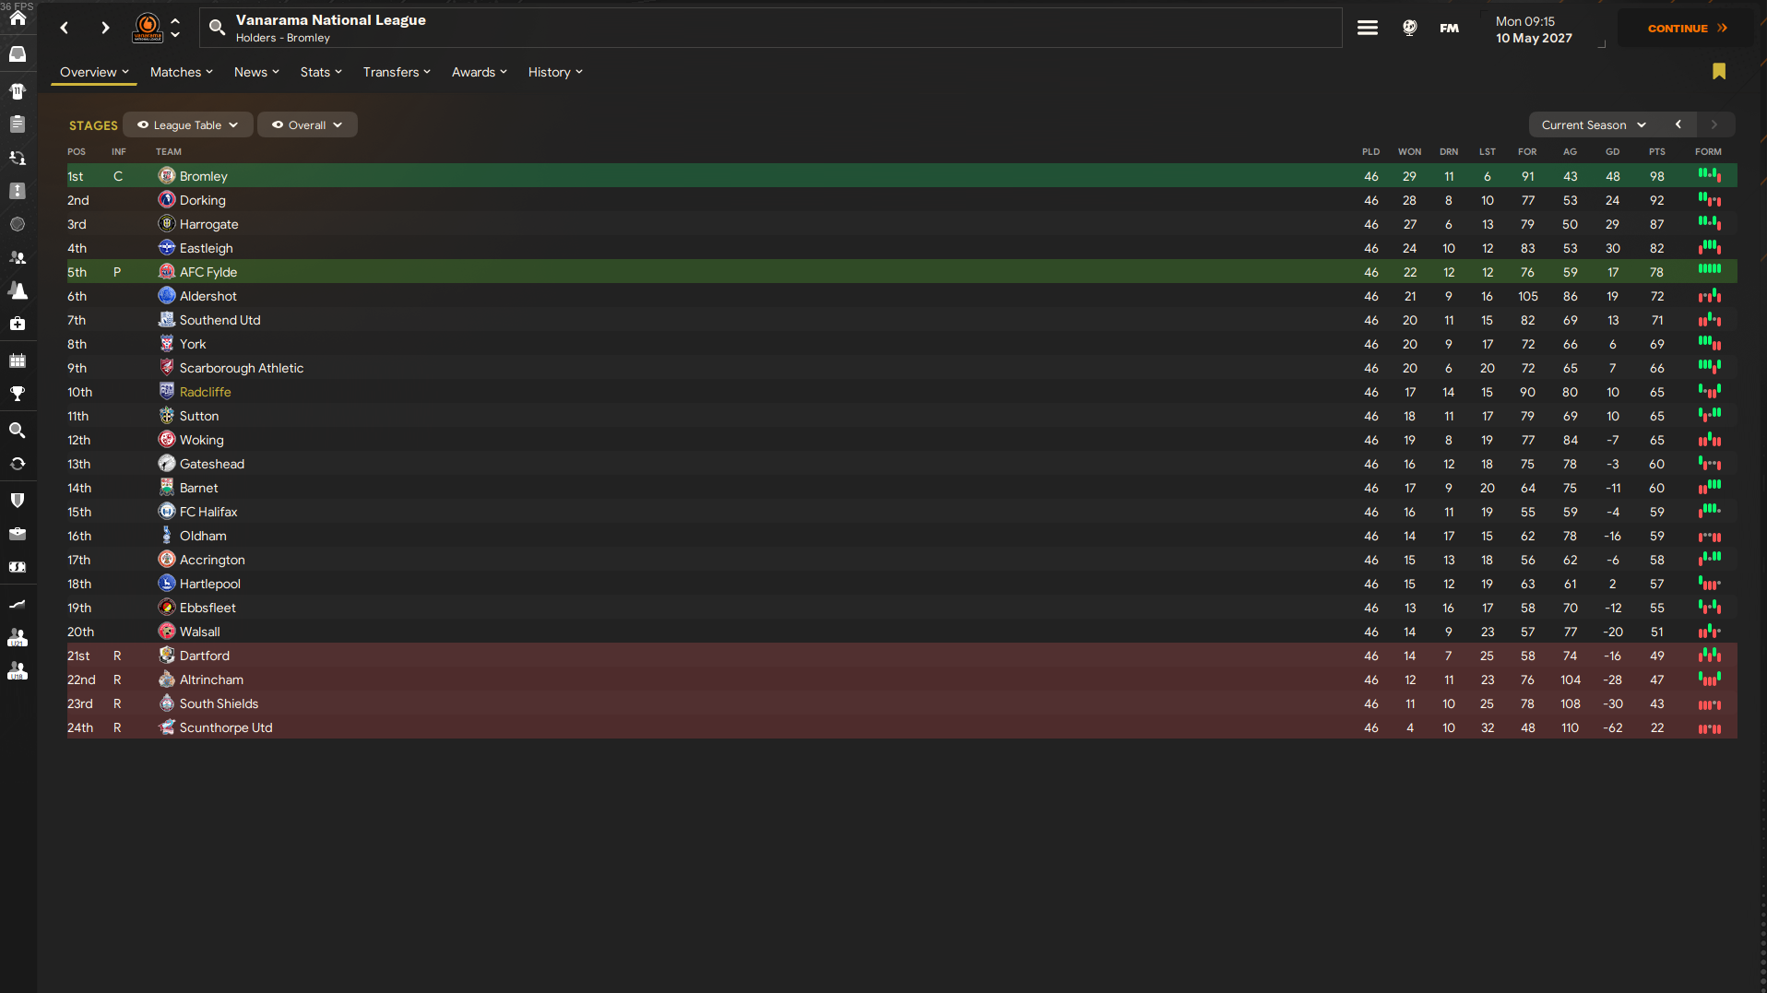This screenshot has width=1767, height=993.
Task: Click the clipboard icon in the sidebar
Action: click(x=18, y=124)
